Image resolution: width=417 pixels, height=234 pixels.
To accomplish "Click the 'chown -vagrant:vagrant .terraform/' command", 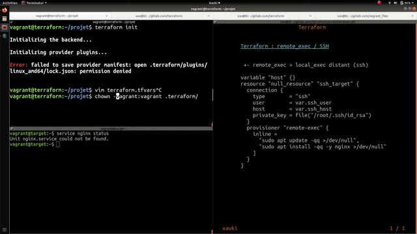I will point(147,96).
